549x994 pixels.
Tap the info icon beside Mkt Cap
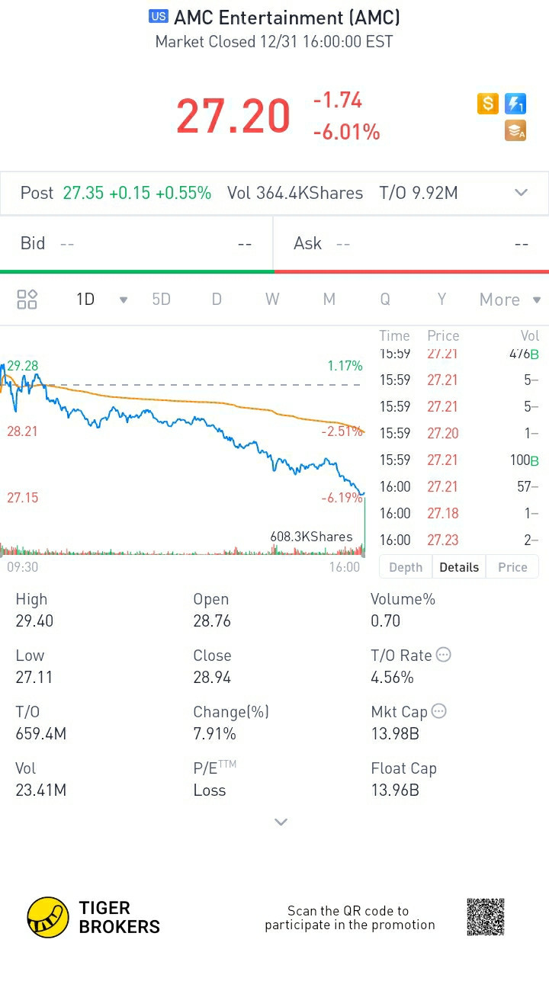[439, 711]
